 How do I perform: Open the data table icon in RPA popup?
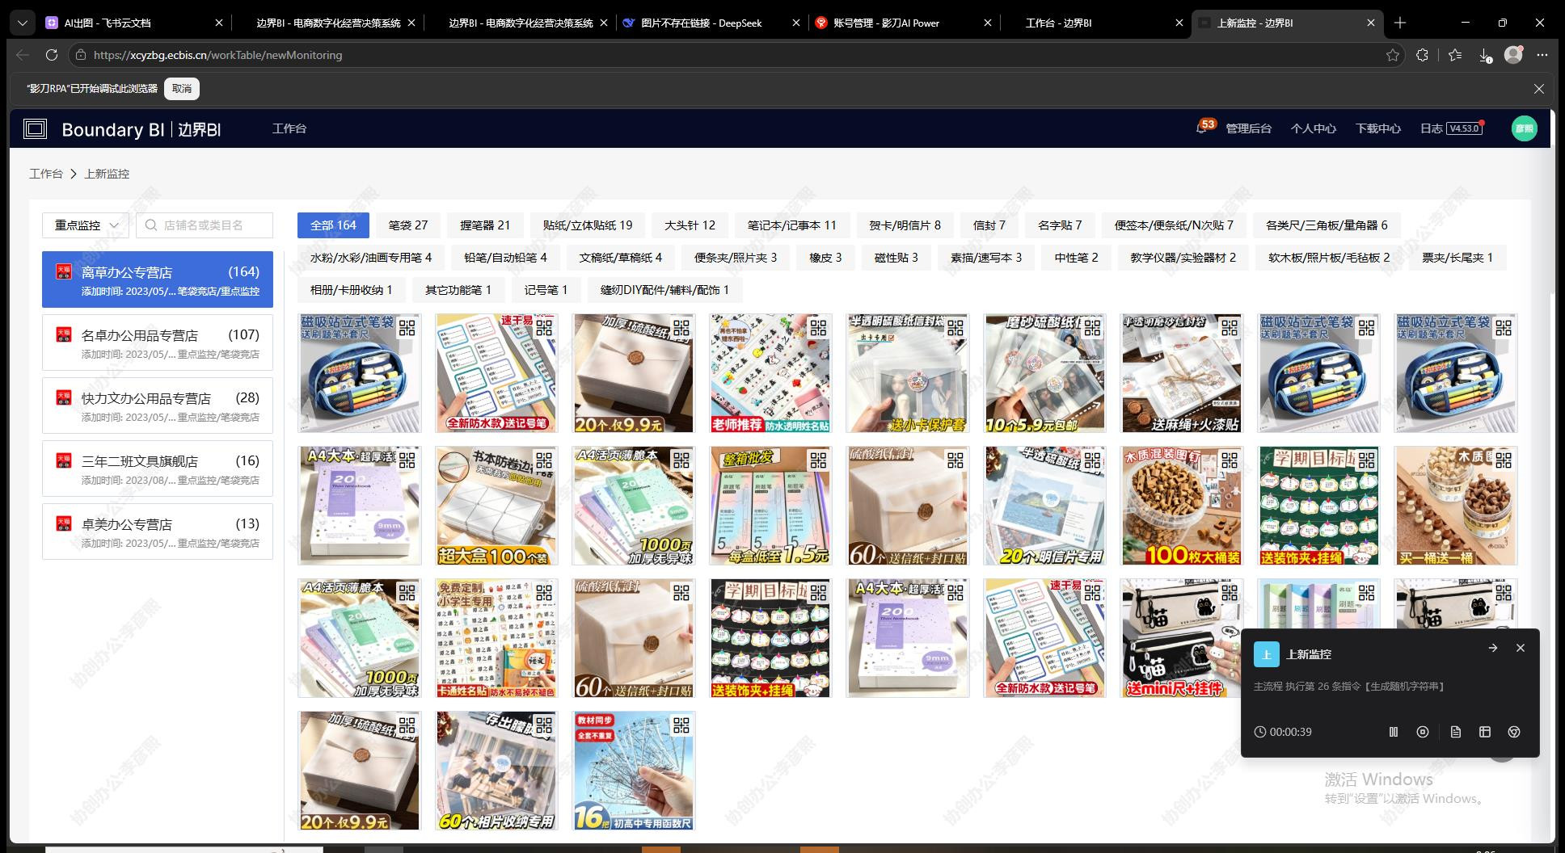1485,732
